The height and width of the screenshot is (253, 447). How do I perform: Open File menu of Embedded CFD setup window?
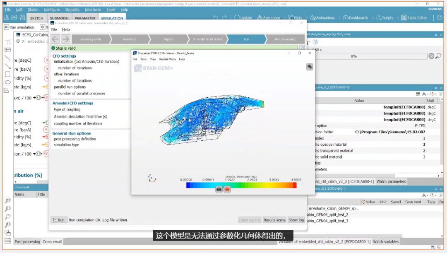(x=54, y=30)
